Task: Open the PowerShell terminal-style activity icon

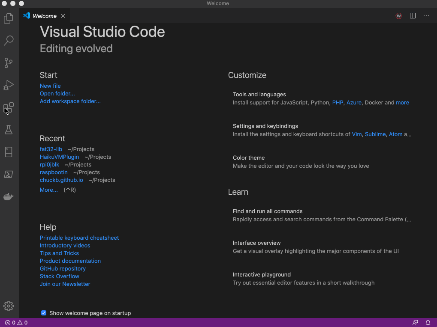Action: pyautogui.click(x=9, y=174)
